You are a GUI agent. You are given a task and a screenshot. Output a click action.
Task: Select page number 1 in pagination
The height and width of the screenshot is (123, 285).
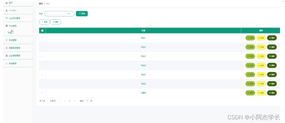(70, 101)
